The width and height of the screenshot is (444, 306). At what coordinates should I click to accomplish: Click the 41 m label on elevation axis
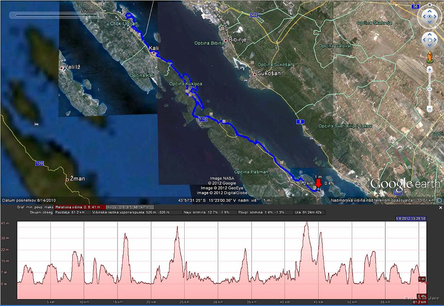pyautogui.click(x=5, y=223)
